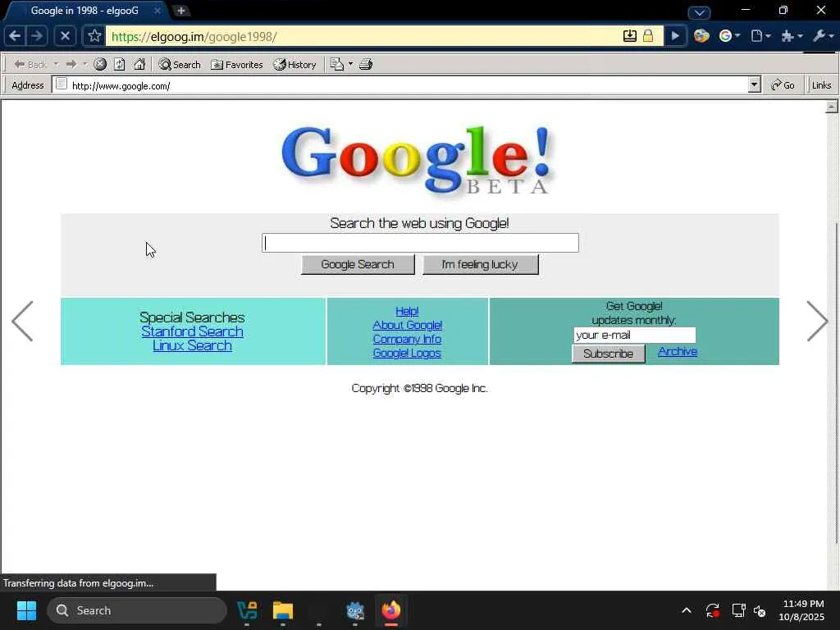This screenshot has height=630, width=840.
Task: Open the retro IE History button
Action: click(294, 64)
